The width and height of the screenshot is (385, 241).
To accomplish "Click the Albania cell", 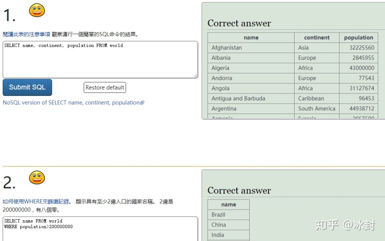I will click(x=251, y=58).
